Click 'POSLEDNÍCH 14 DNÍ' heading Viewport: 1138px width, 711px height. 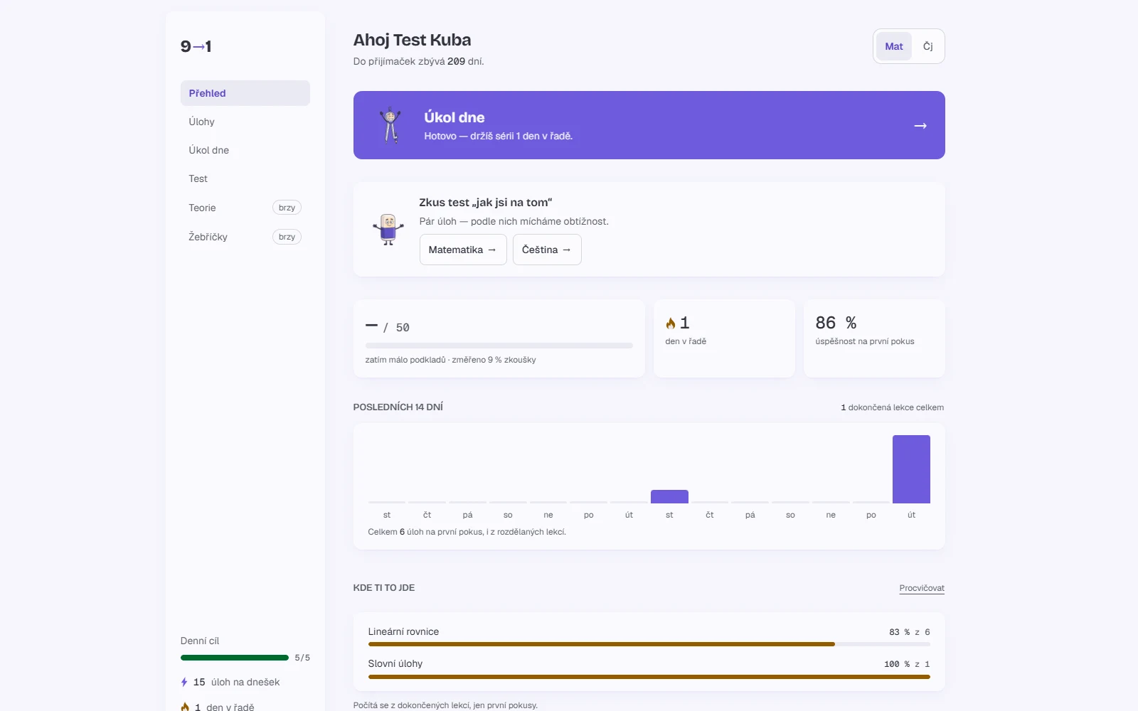click(x=398, y=407)
